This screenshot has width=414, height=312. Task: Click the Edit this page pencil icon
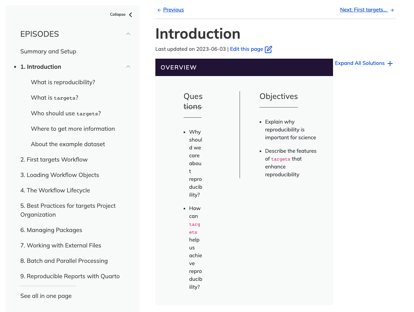(269, 49)
